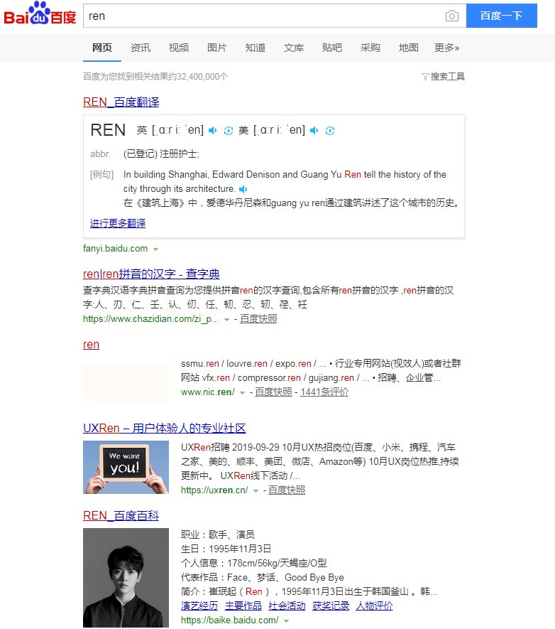This screenshot has height=629, width=555.
Task: Click the https://baike.baidu.com/ URL
Action: coord(230,620)
